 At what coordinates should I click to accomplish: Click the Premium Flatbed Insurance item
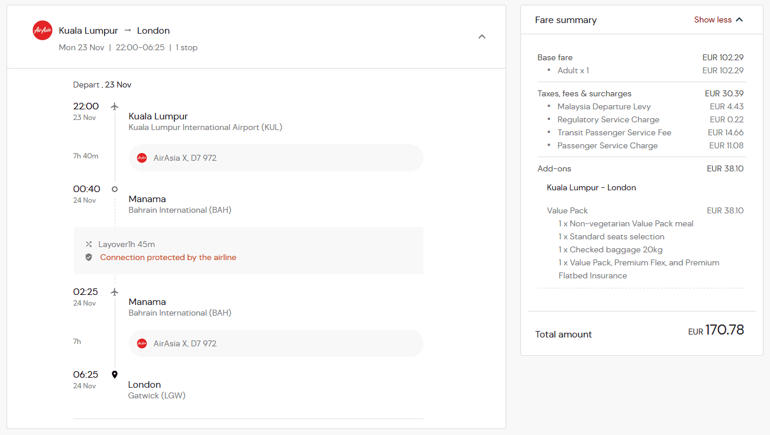639,269
